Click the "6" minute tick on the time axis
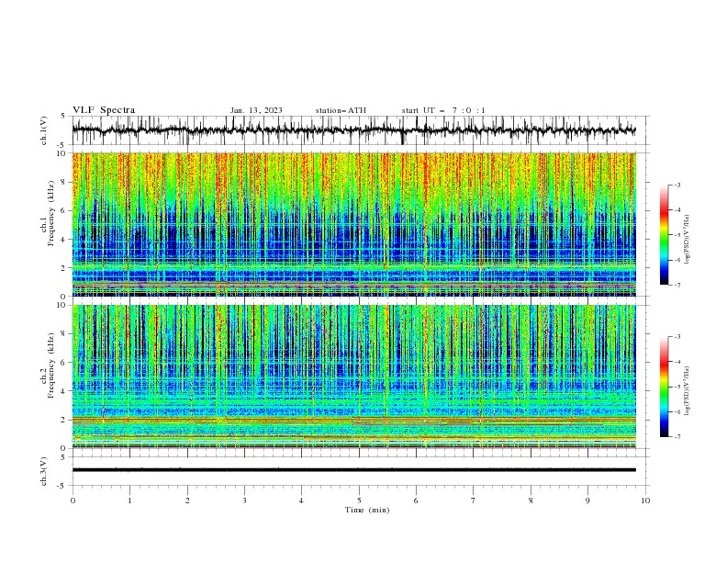 click(416, 500)
